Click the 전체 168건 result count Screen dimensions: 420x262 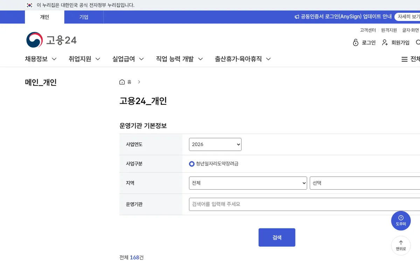click(x=132, y=257)
